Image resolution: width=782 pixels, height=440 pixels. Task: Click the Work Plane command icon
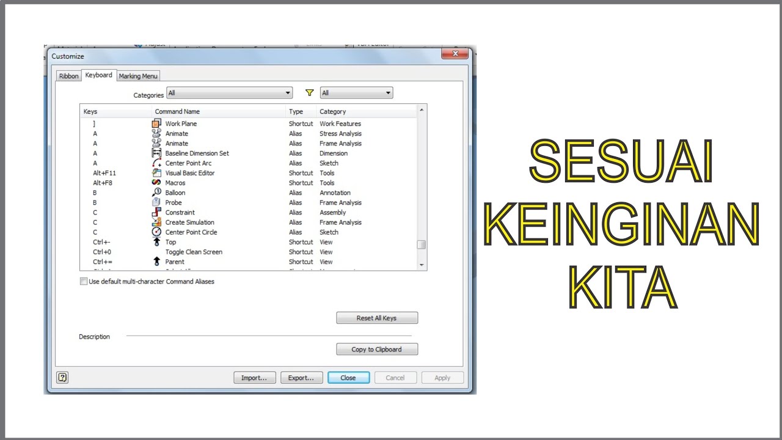point(156,123)
